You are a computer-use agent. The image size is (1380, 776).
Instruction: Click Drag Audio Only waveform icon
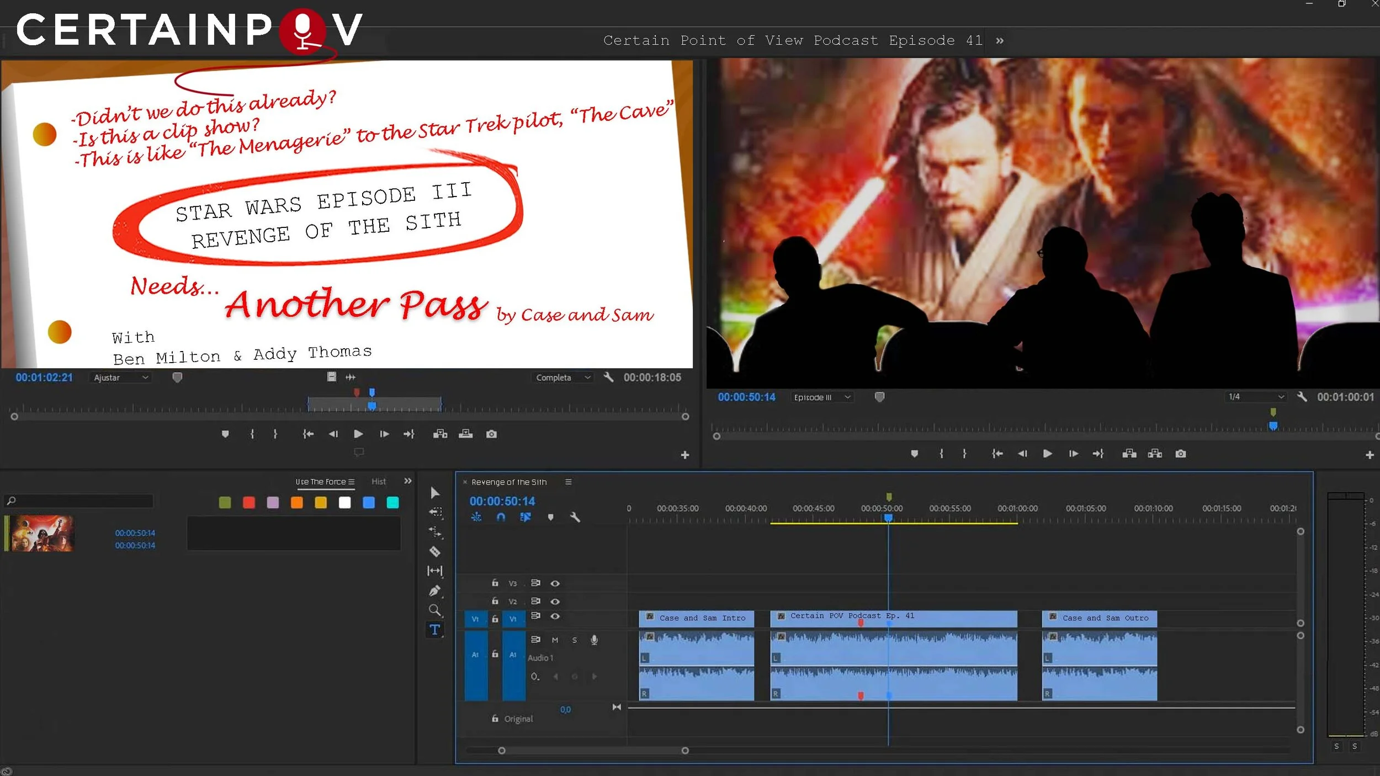(351, 378)
